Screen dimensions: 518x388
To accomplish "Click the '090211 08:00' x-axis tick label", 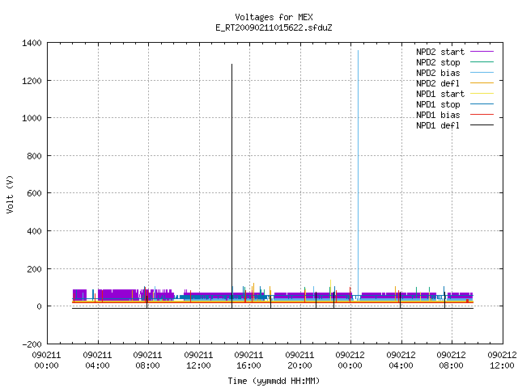I will [x=147, y=361].
